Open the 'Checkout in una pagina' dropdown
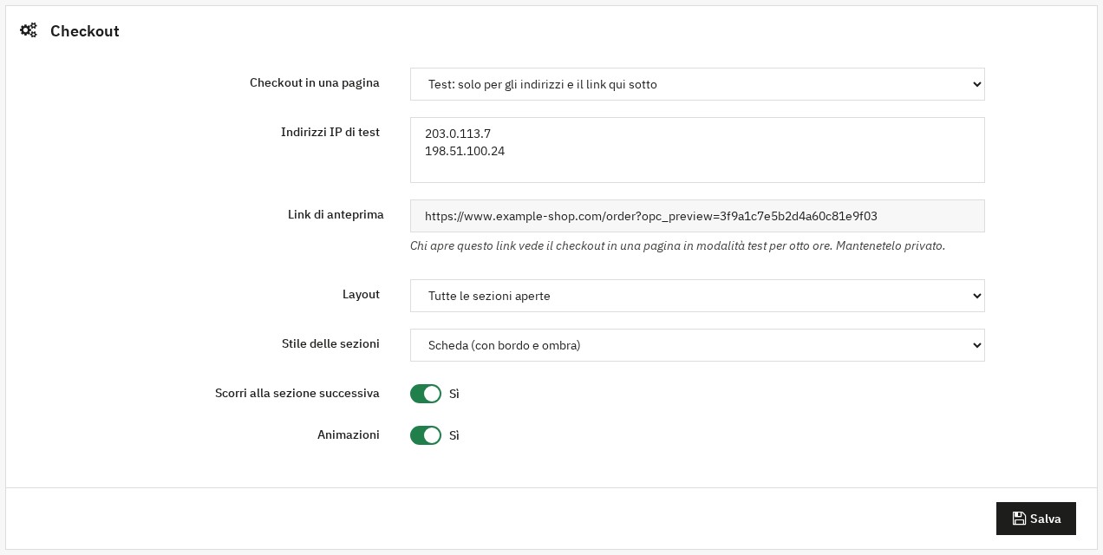The image size is (1103, 555). [697, 84]
